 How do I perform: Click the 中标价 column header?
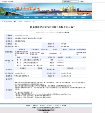[x=55, y=49]
